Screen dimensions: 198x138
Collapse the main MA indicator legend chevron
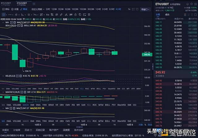(x=3, y=23)
